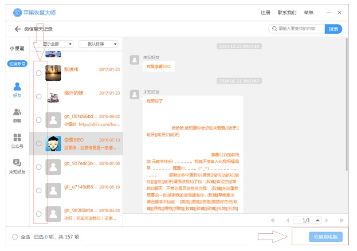Screen dimensions: 357x251
Task: Click the 2016-02-21 timestamp label
Action: tap(239, 81)
